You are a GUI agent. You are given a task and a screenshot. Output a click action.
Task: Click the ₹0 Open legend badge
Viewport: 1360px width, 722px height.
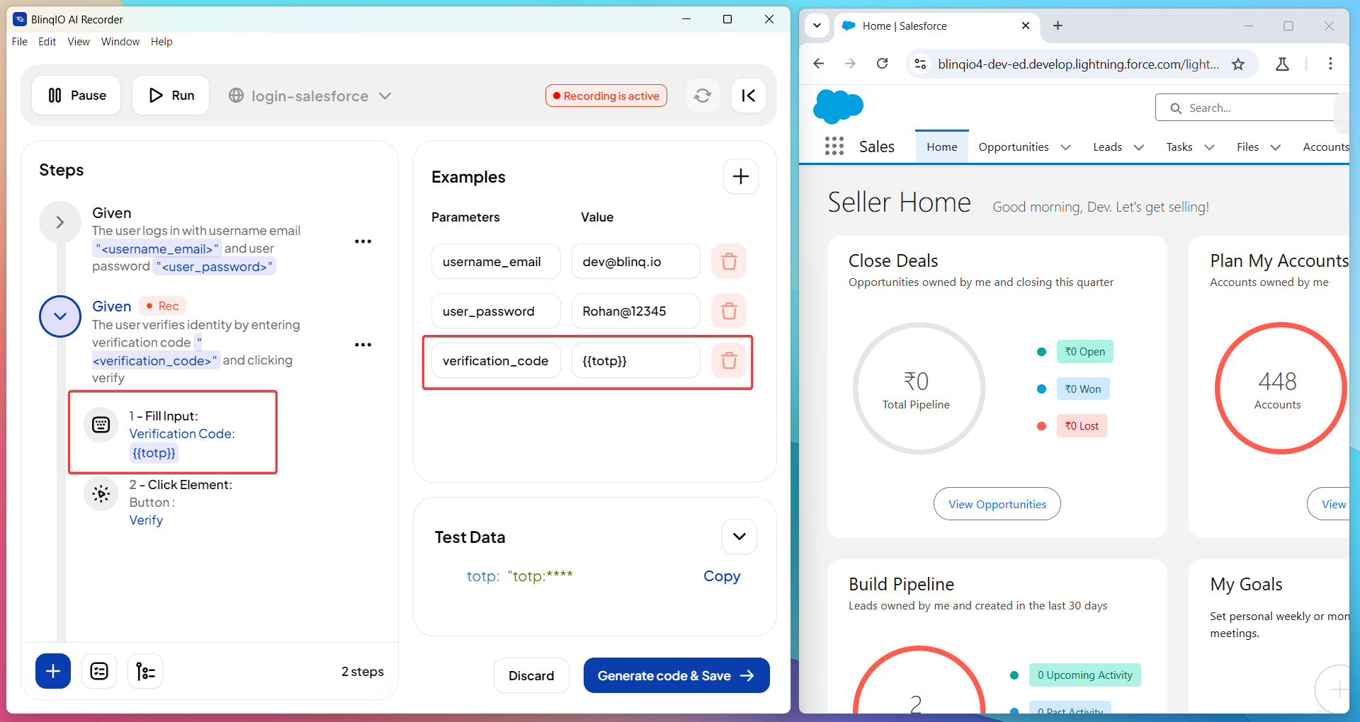[x=1084, y=351]
